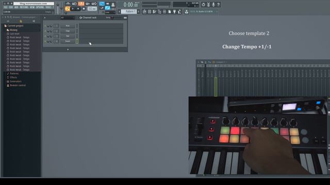
Task: Toggle the Snare channel selector
Action: point(77,41)
